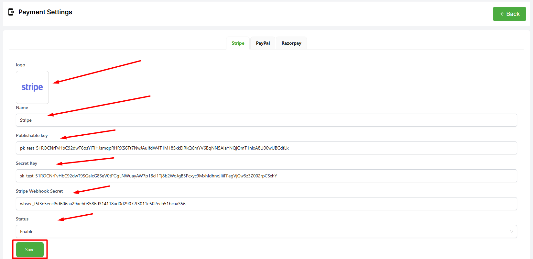This screenshot has height=259, width=533.
Task: Click the Status dropdown chevron arrow
Action: [x=512, y=231]
